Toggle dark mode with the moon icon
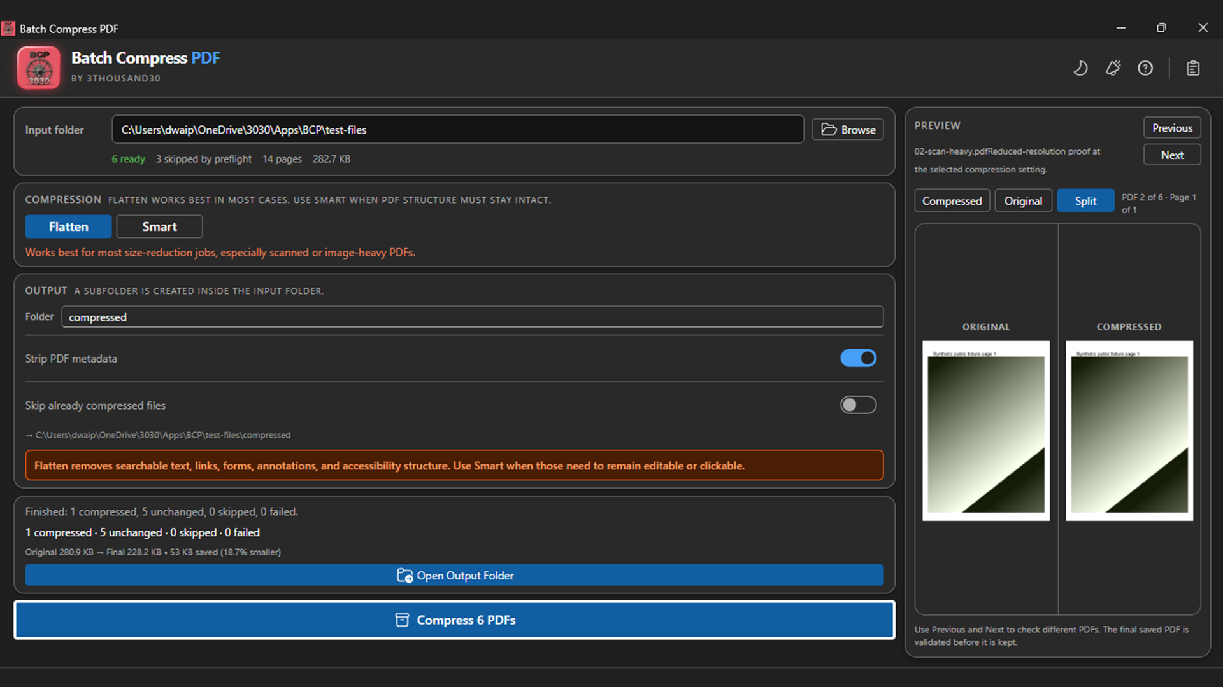 1080,68
